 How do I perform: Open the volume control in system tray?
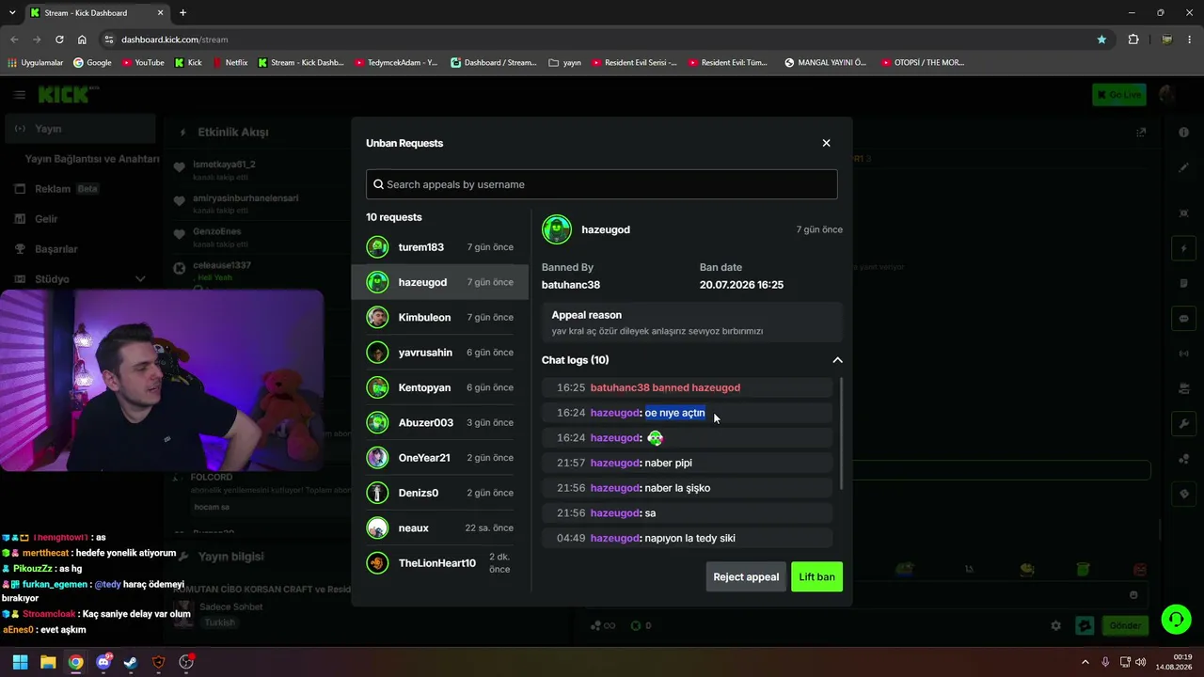coord(1140,662)
